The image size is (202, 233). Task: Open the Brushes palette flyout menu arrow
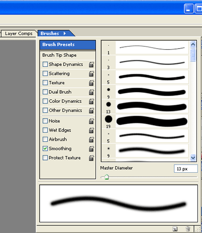point(65,33)
